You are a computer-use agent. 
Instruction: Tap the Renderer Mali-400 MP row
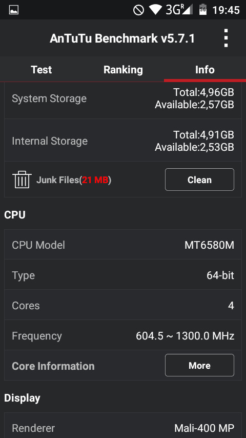click(123, 426)
